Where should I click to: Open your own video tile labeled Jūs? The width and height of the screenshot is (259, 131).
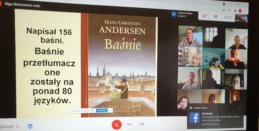click(241, 18)
